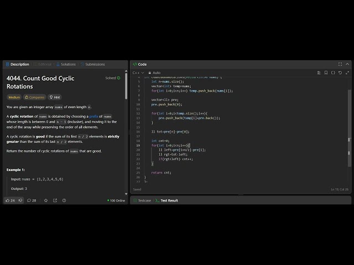
Task: Click code line 'int n=nums.size();'
Action: tap(168, 82)
